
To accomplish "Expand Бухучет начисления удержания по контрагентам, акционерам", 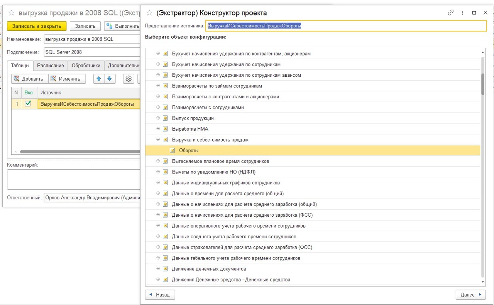I will coord(158,54).
